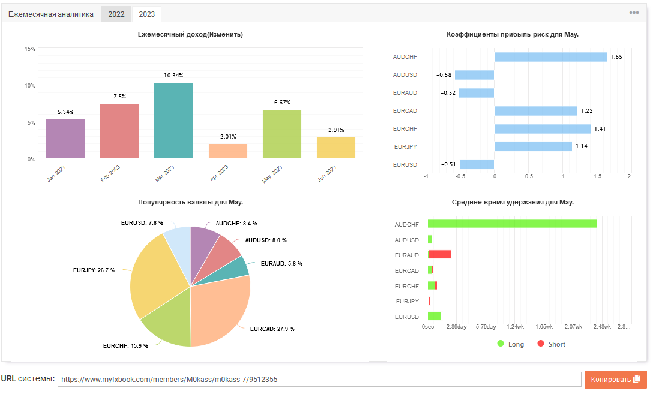Click the EURUSD -0.51 profit-risk bar

point(477,164)
